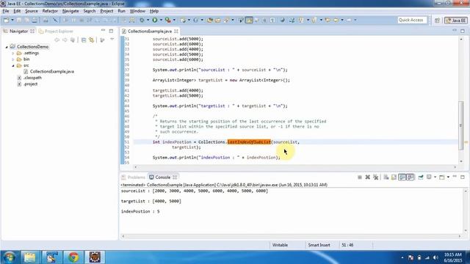
Task: Toggle Scroll Lock in Console toolbar
Action: (x=394, y=177)
